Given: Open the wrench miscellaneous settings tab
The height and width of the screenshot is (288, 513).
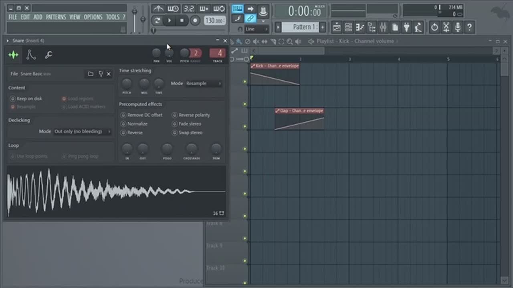Looking at the screenshot, I should 48,55.
